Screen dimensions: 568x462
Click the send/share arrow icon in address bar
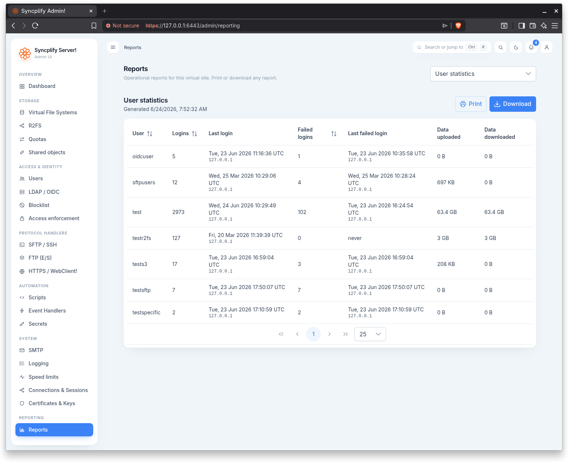pyautogui.click(x=445, y=26)
